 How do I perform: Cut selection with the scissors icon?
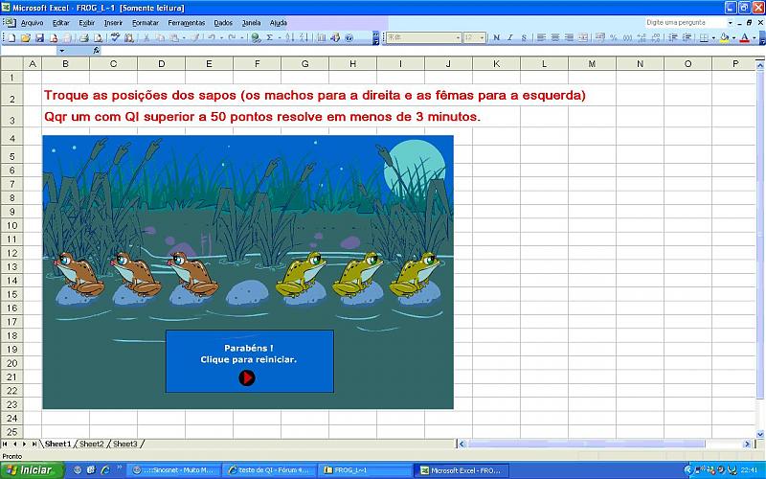(146, 37)
